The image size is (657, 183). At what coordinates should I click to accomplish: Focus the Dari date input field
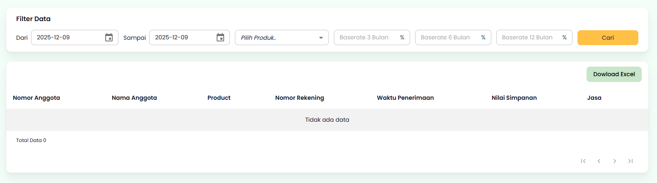(66, 38)
